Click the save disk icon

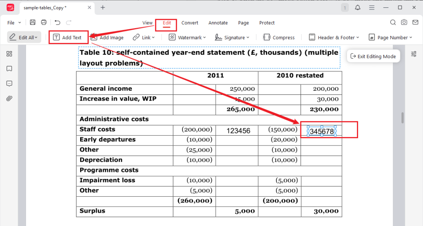[x=32, y=22]
